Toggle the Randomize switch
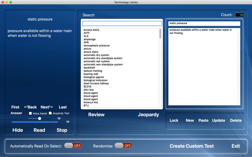The height and width of the screenshot is (157, 252). pos(123,146)
